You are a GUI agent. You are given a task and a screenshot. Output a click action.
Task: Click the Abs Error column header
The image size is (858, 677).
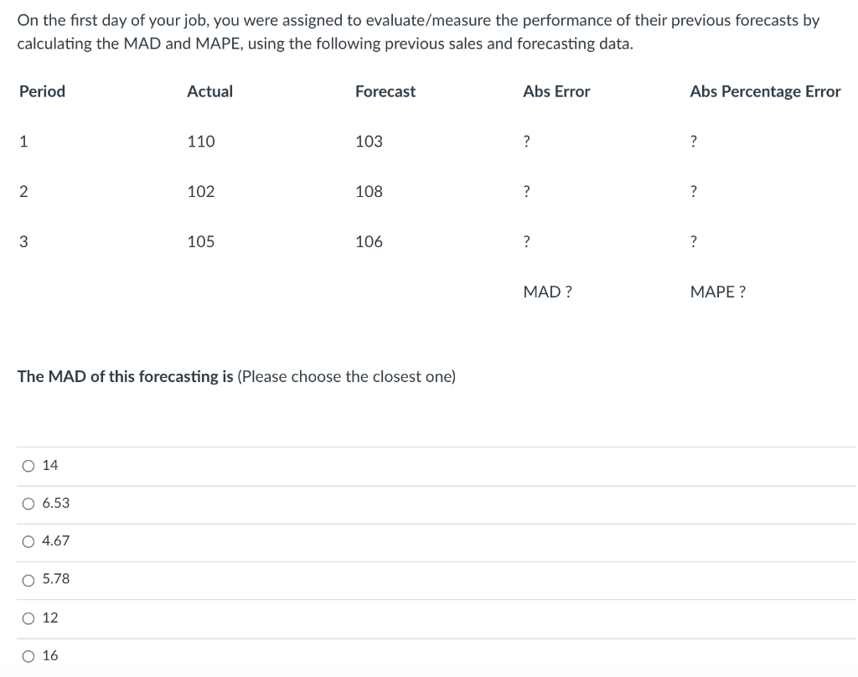tap(556, 90)
